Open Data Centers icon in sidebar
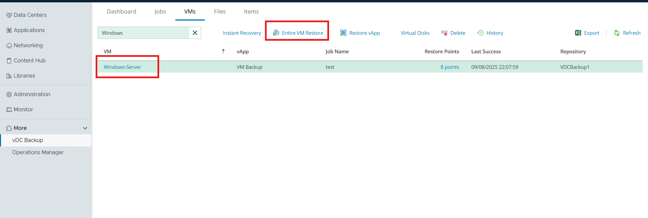The width and height of the screenshot is (648, 218). point(9,15)
